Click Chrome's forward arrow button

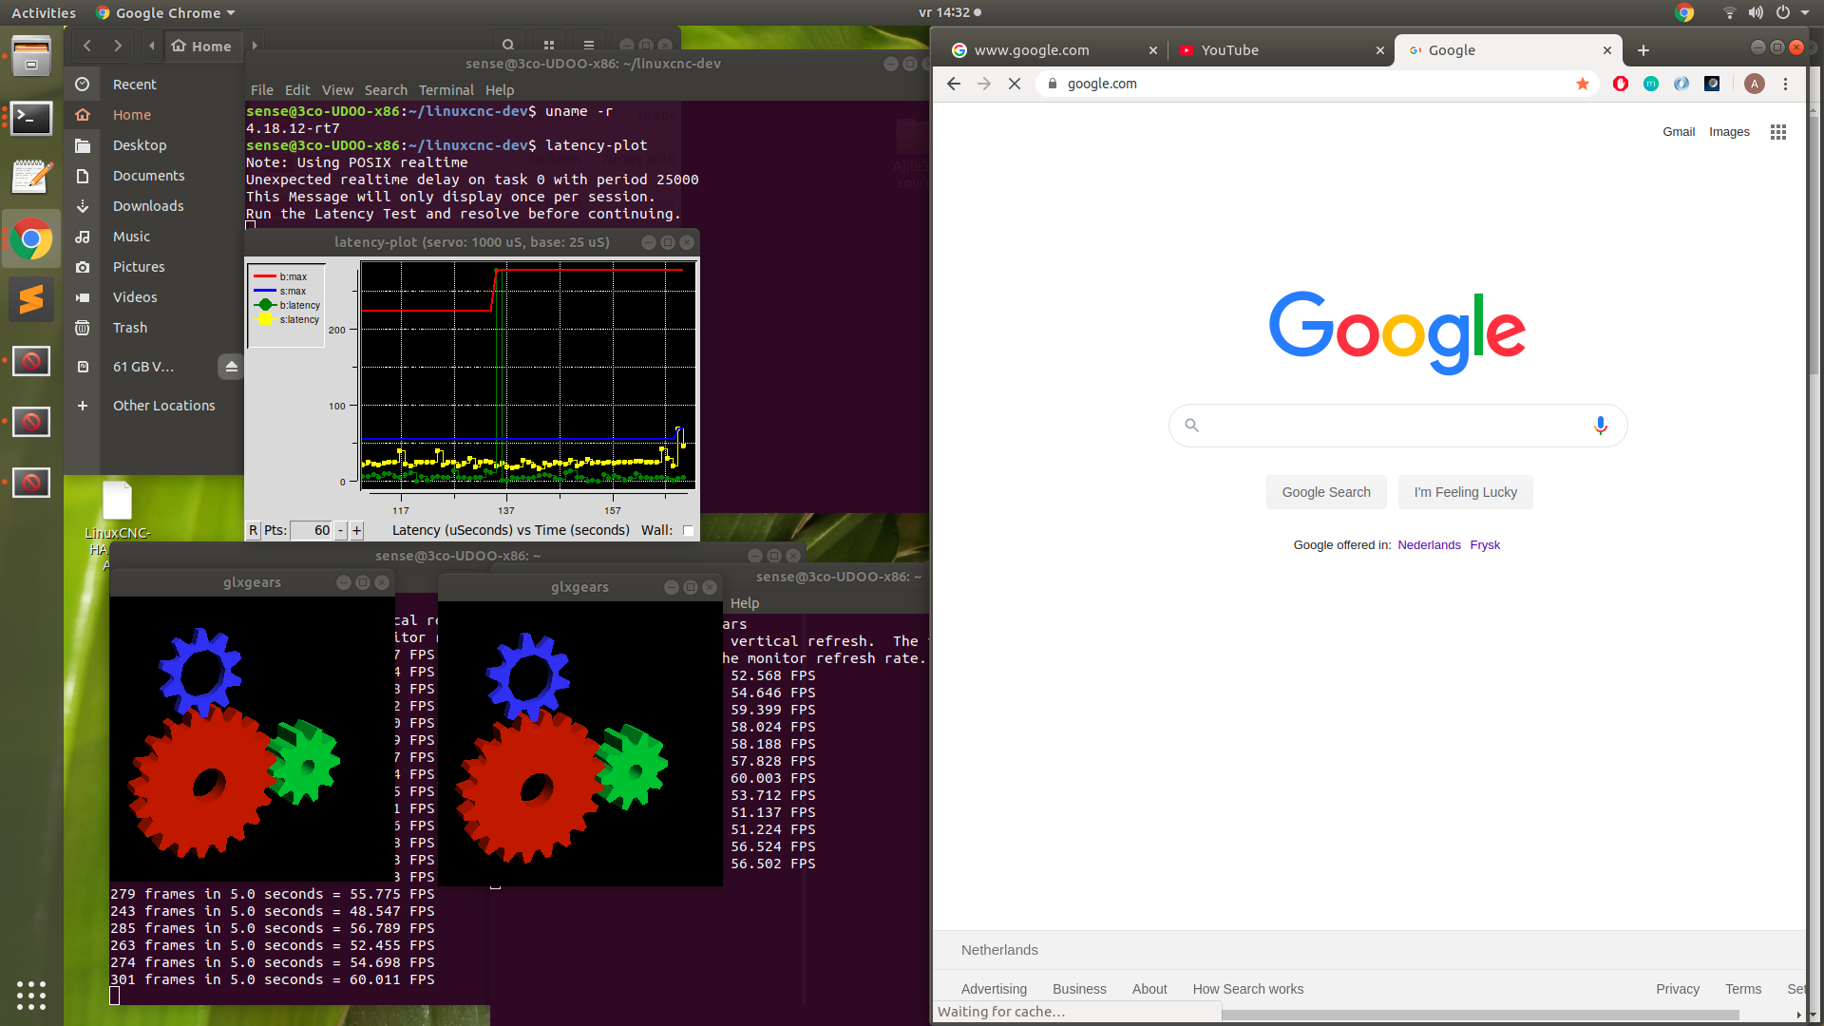coord(984,84)
